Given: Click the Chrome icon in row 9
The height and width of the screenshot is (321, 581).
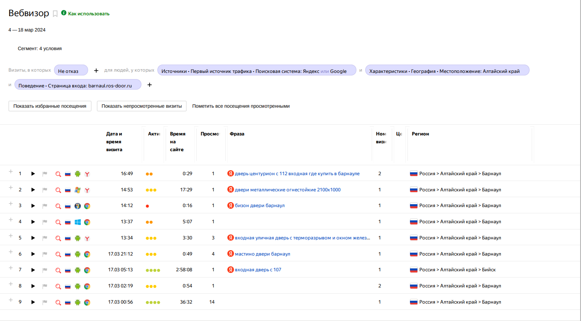Looking at the screenshot, I should click(x=87, y=302).
